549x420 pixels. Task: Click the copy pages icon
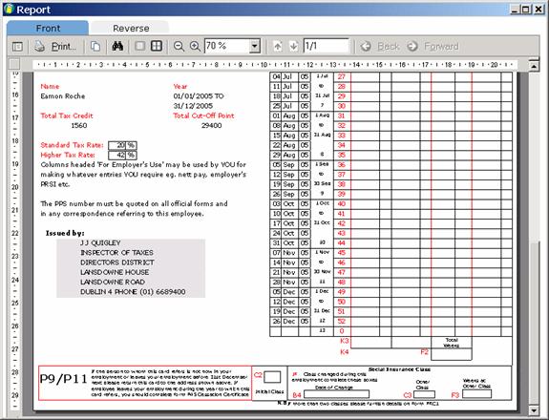[x=95, y=46]
